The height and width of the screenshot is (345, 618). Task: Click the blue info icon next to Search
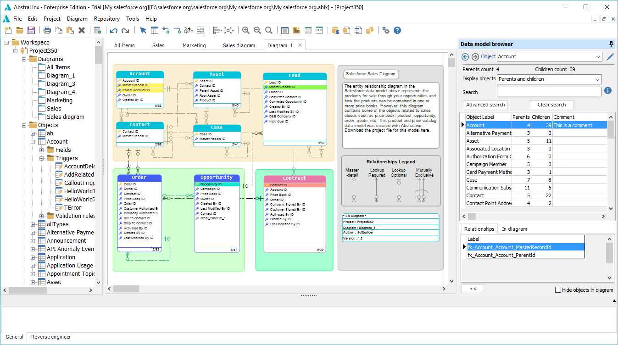pos(608,91)
